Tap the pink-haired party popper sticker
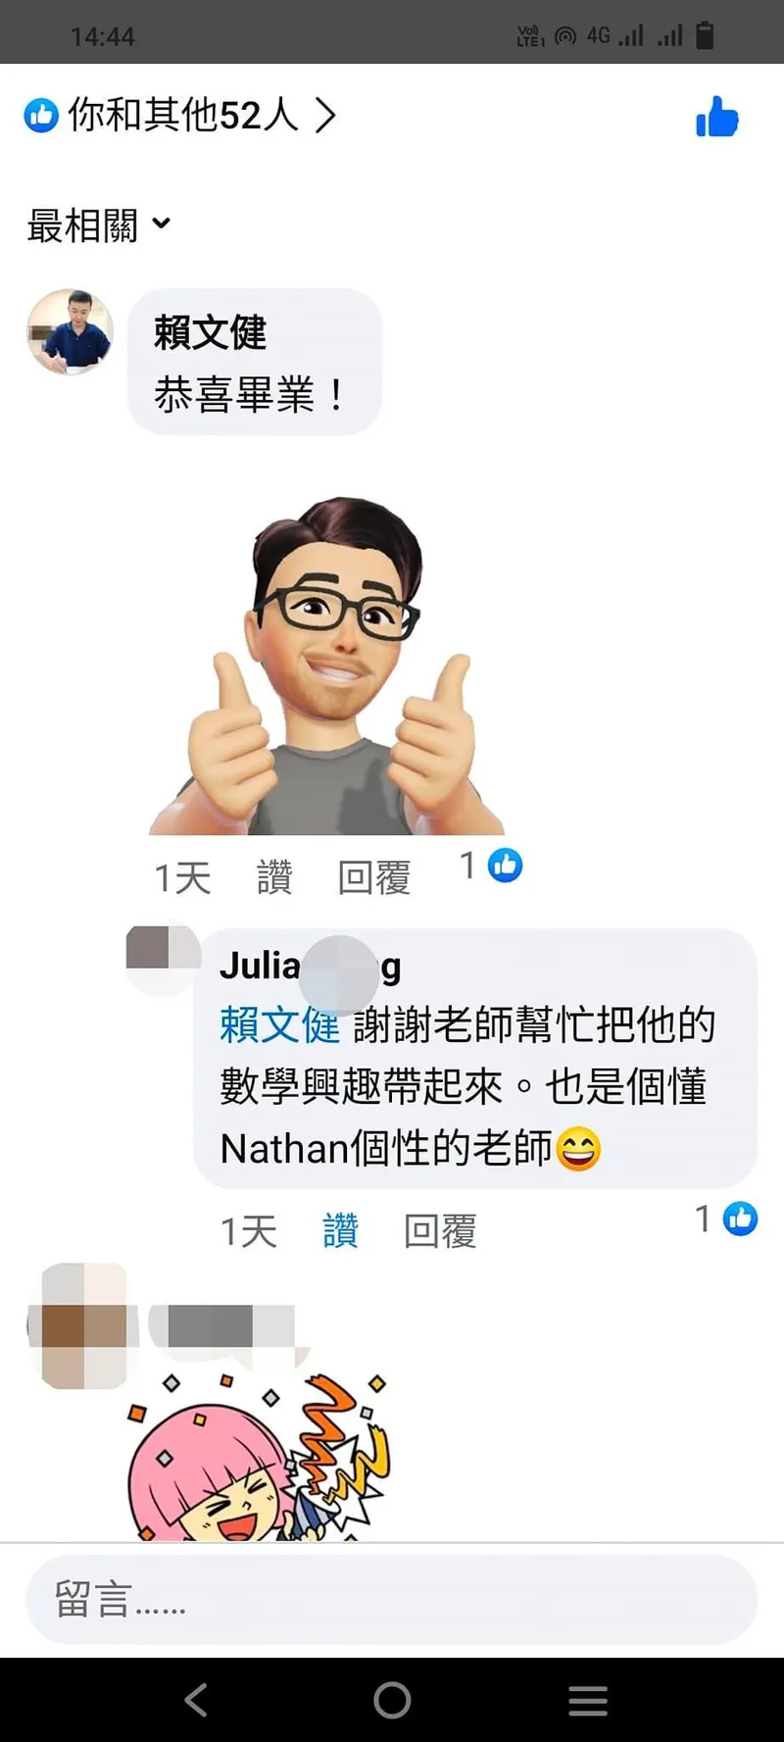784x1742 pixels. [x=259, y=1456]
